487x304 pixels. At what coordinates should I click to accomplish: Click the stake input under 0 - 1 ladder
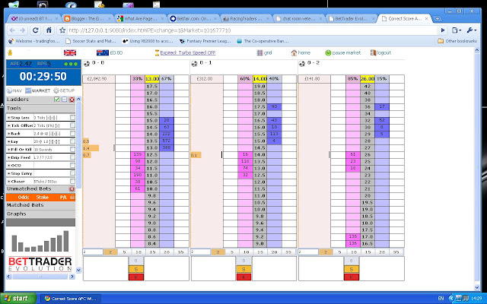click(x=200, y=252)
